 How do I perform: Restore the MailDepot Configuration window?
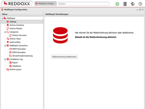click(140, 10)
